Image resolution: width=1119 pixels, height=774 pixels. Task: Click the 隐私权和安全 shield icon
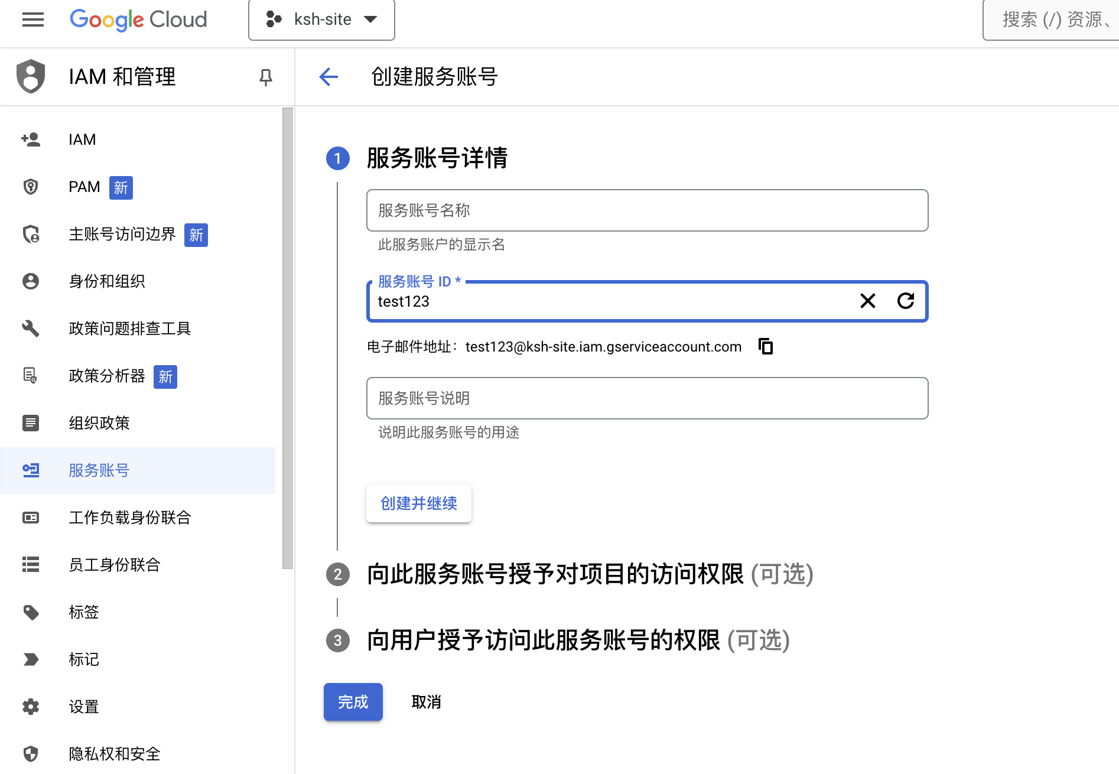tap(31, 754)
